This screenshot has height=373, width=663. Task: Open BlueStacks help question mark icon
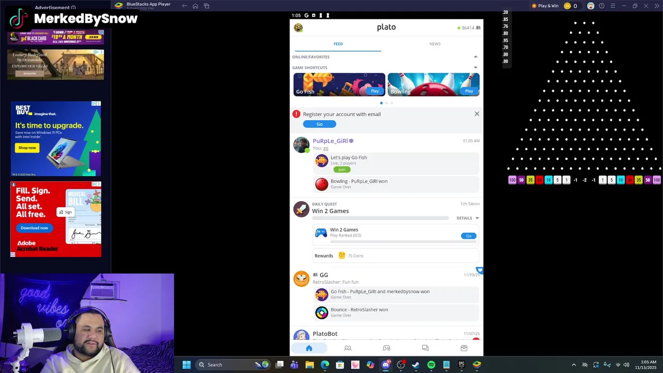(x=601, y=6)
